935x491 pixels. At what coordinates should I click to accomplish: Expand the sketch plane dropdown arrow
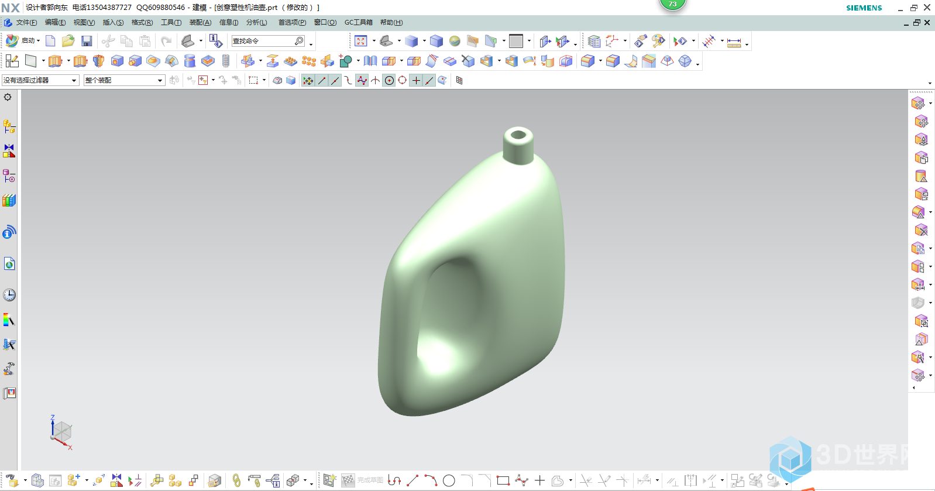[x=43, y=61]
